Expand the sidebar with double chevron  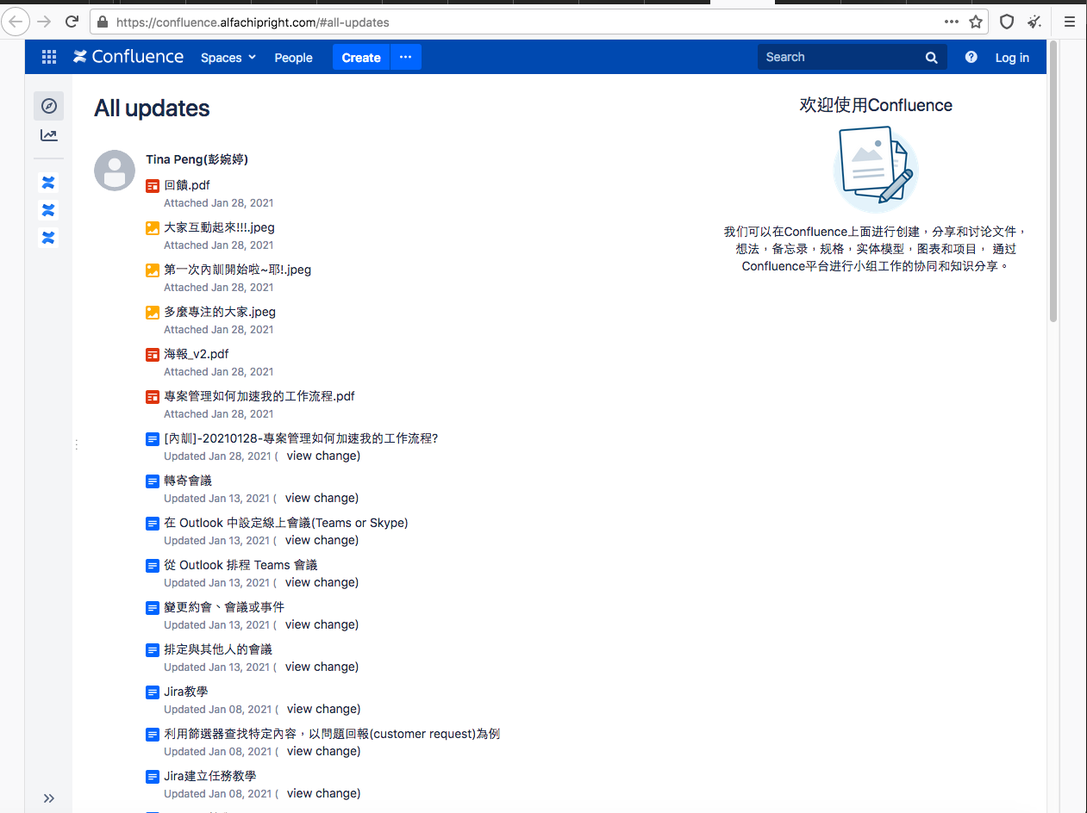click(49, 798)
